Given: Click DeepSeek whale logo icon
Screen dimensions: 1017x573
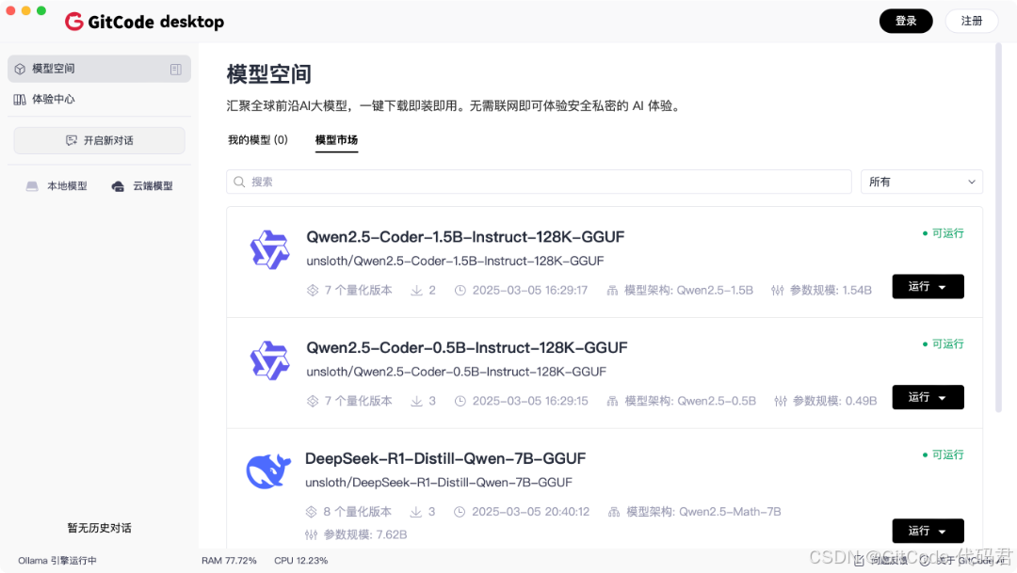Looking at the screenshot, I should (x=267, y=471).
